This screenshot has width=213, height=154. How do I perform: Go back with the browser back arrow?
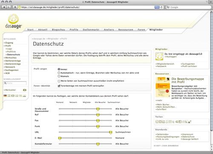point(4,7)
